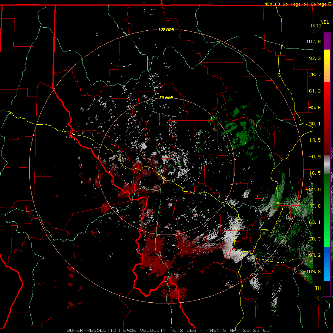This screenshot has width=333, height=333.
Task: Click the -47.6 velocity scale value
Action: [313, 206]
